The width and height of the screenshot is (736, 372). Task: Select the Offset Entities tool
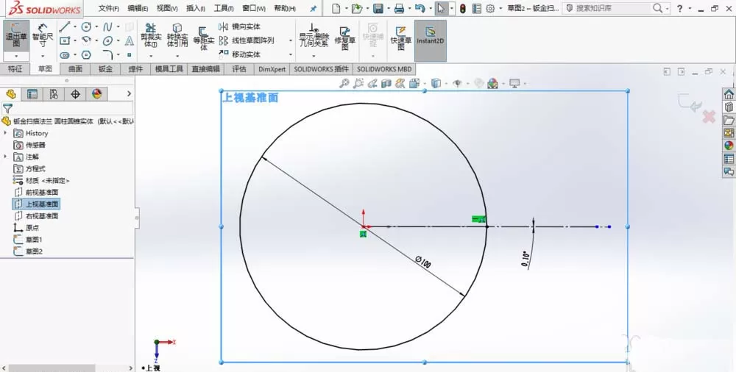click(x=203, y=37)
